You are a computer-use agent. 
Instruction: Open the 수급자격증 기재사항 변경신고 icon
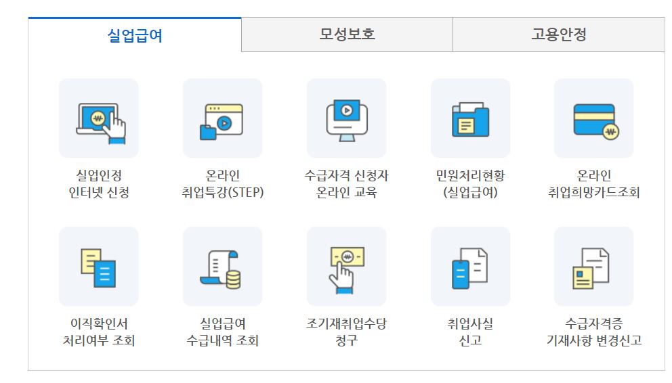coord(593,267)
